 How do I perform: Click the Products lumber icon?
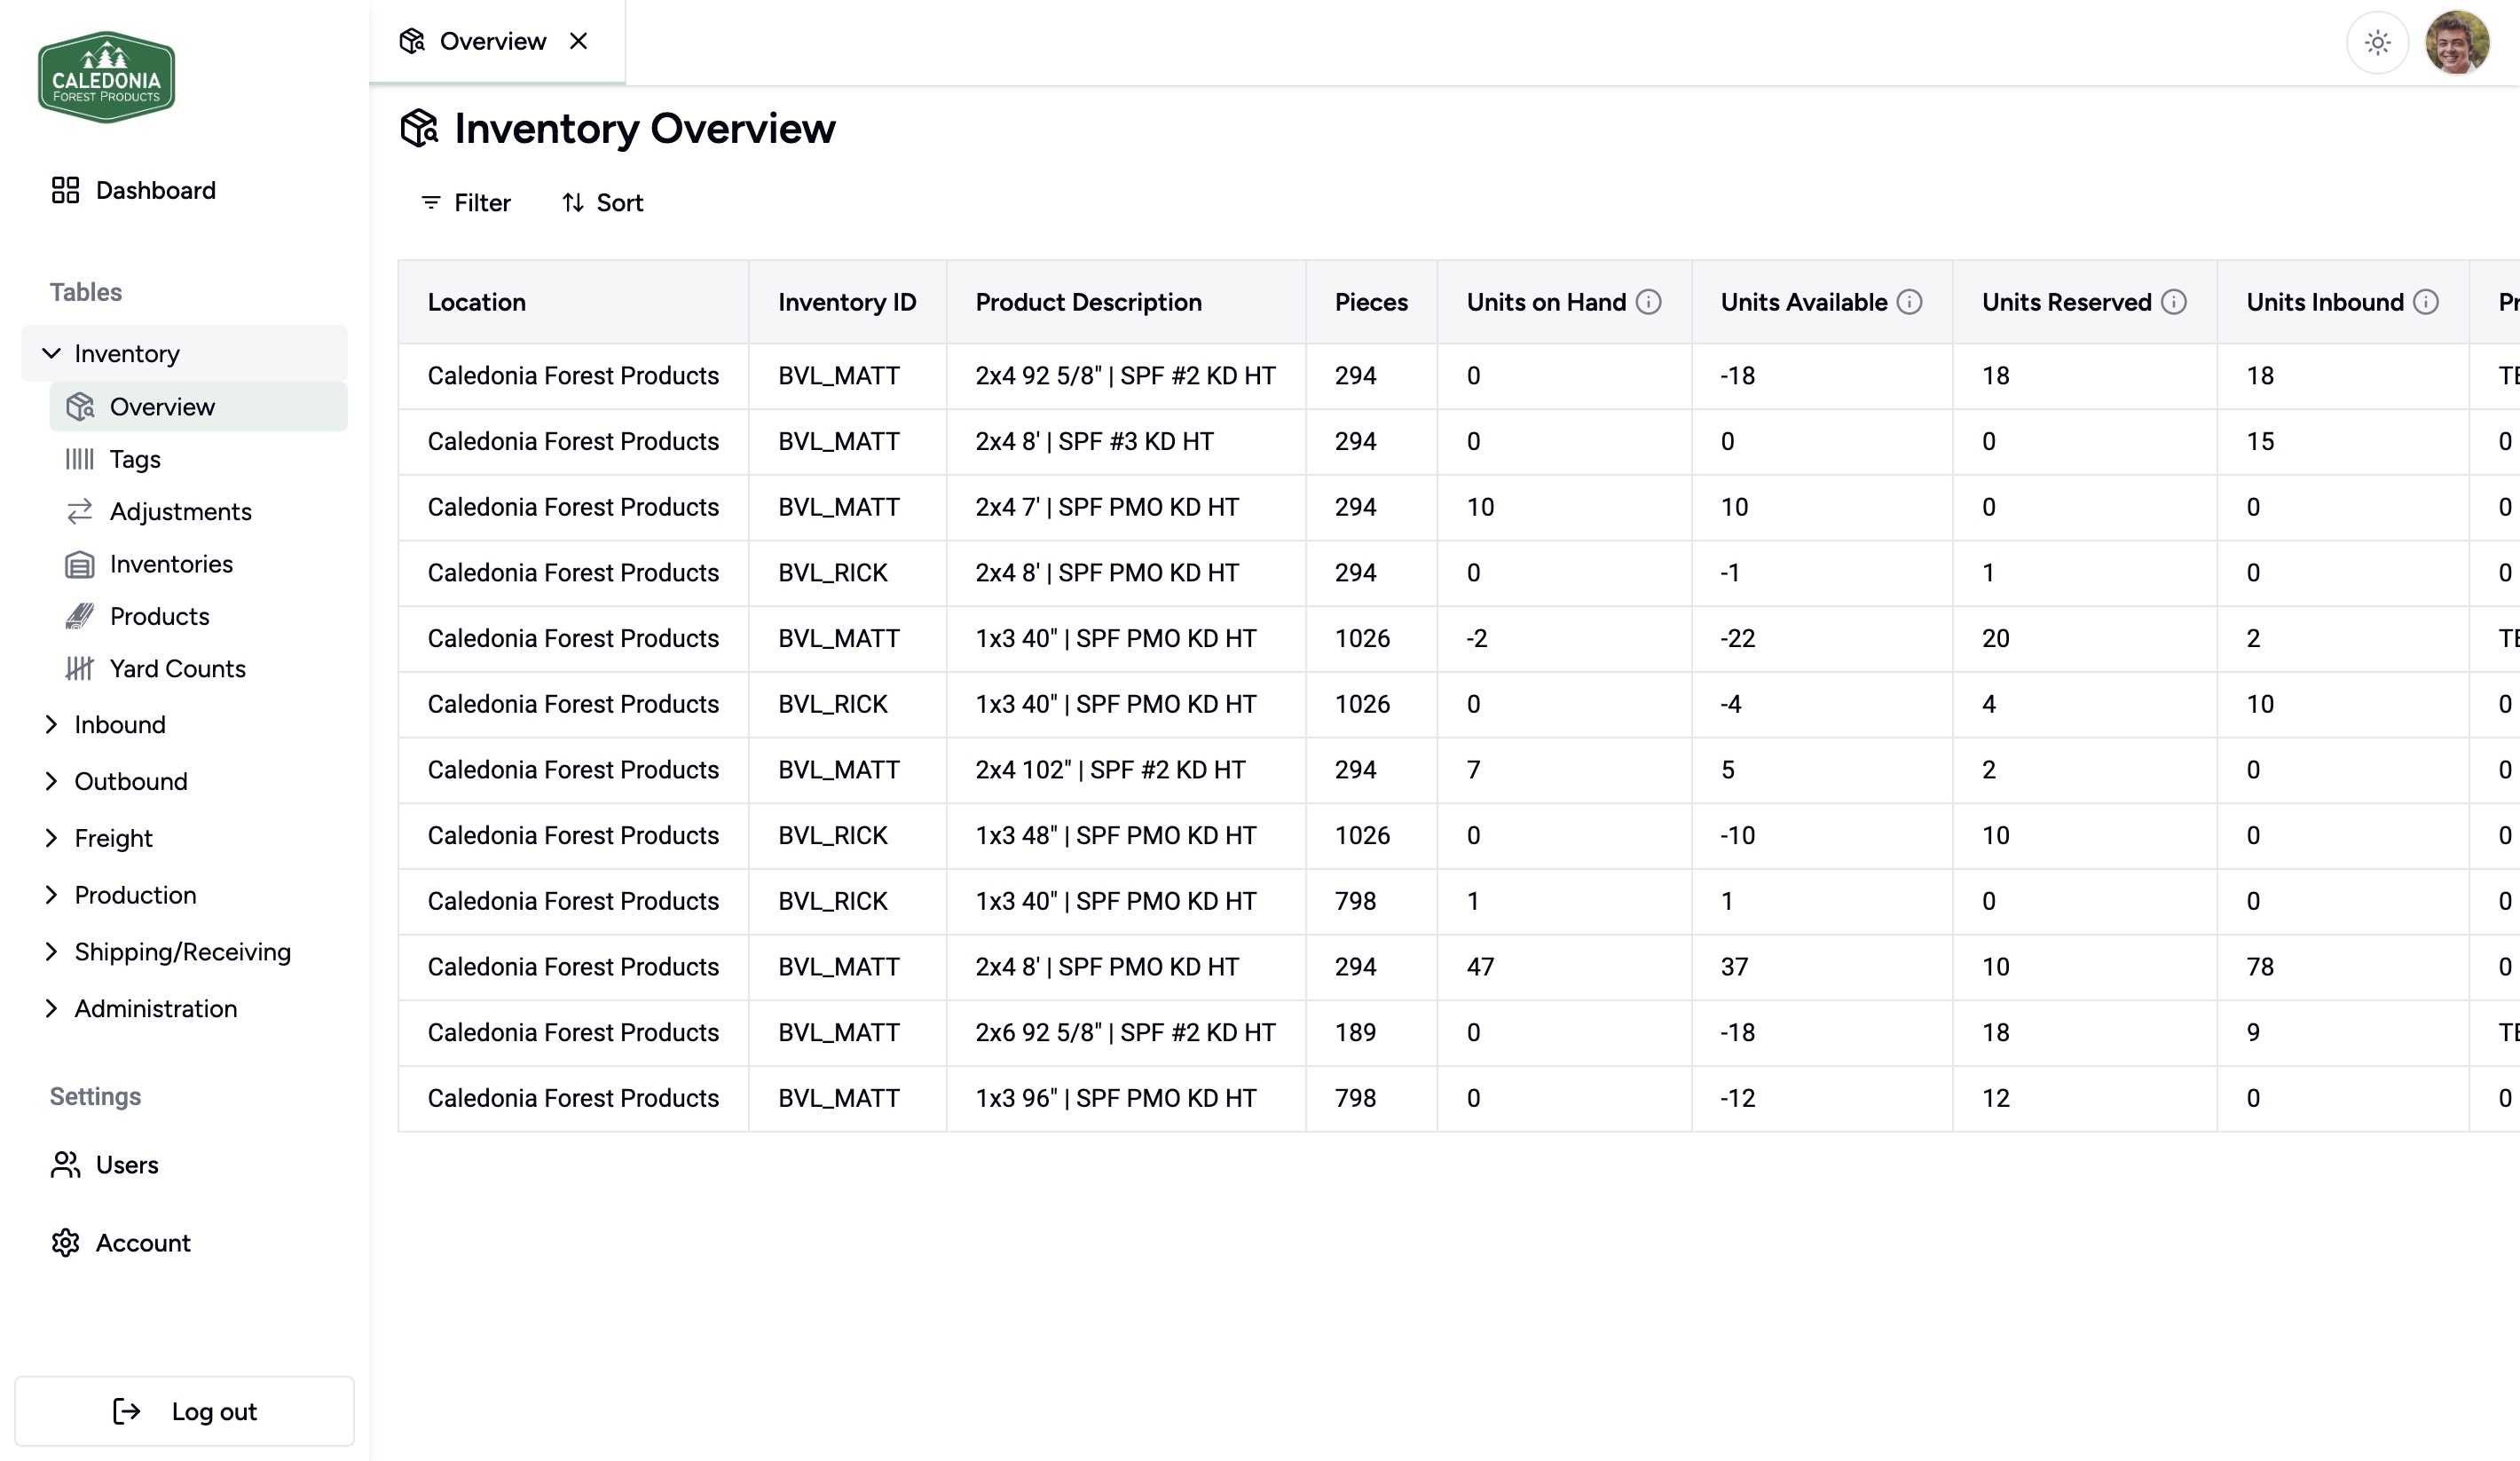pos(80,616)
